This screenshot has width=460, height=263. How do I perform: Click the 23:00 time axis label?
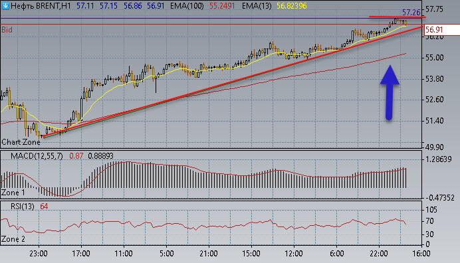click(39, 254)
